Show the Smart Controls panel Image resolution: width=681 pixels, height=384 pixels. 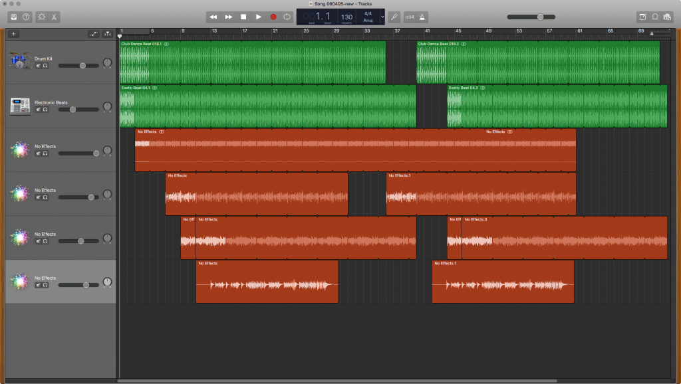pyautogui.click(x=42, y=17)
